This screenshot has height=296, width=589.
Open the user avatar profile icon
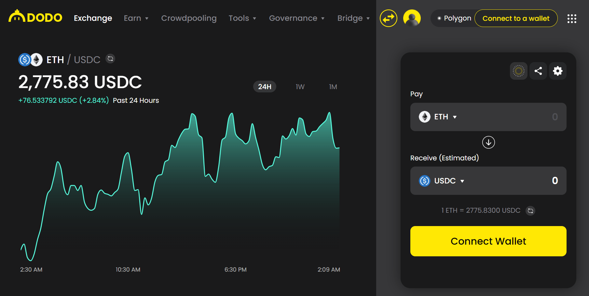(x=412, y=18)
